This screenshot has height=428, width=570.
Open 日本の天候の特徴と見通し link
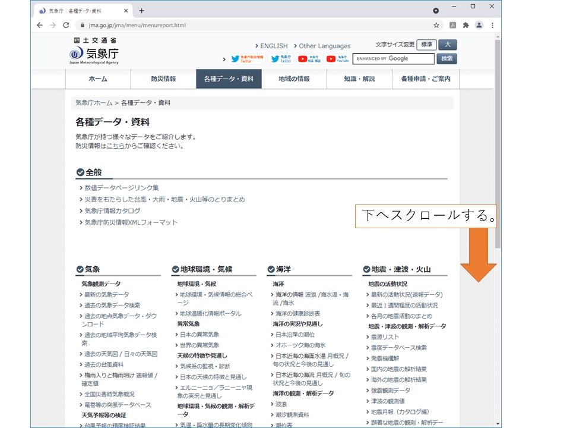[x=213, y=377]
